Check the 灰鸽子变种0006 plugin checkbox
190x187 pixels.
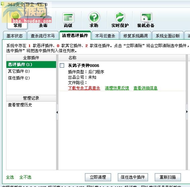(x=62, y=66)
